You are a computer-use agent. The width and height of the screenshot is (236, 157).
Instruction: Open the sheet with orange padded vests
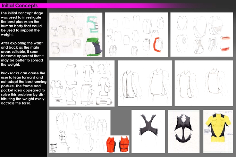coord(89,131)
